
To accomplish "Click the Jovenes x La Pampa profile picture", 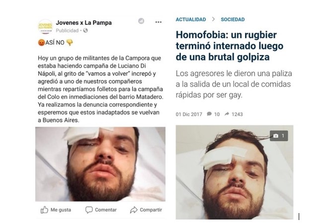I will (45, 27).
